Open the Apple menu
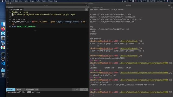The image size is (173, 97). click(x=2, y=1)
